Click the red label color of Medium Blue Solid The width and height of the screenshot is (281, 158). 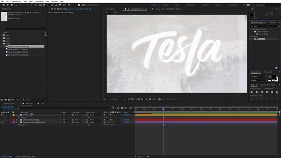pyautogui.click(x=14, y=120)
